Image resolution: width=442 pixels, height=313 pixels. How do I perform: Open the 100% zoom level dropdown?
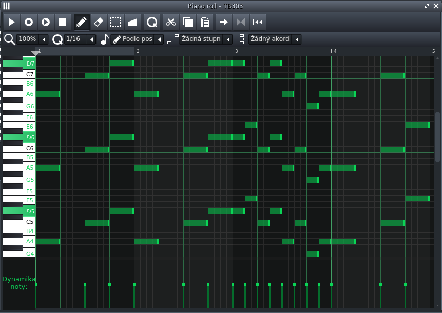(x=31, y=39)
